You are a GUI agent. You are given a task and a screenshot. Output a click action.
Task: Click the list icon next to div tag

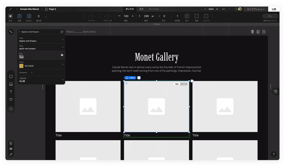tap(139, 78)
